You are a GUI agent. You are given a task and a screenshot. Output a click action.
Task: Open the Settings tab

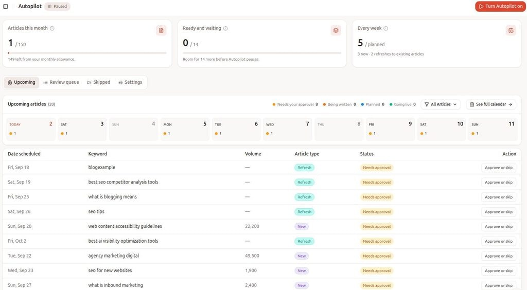(x=130, y=82)
